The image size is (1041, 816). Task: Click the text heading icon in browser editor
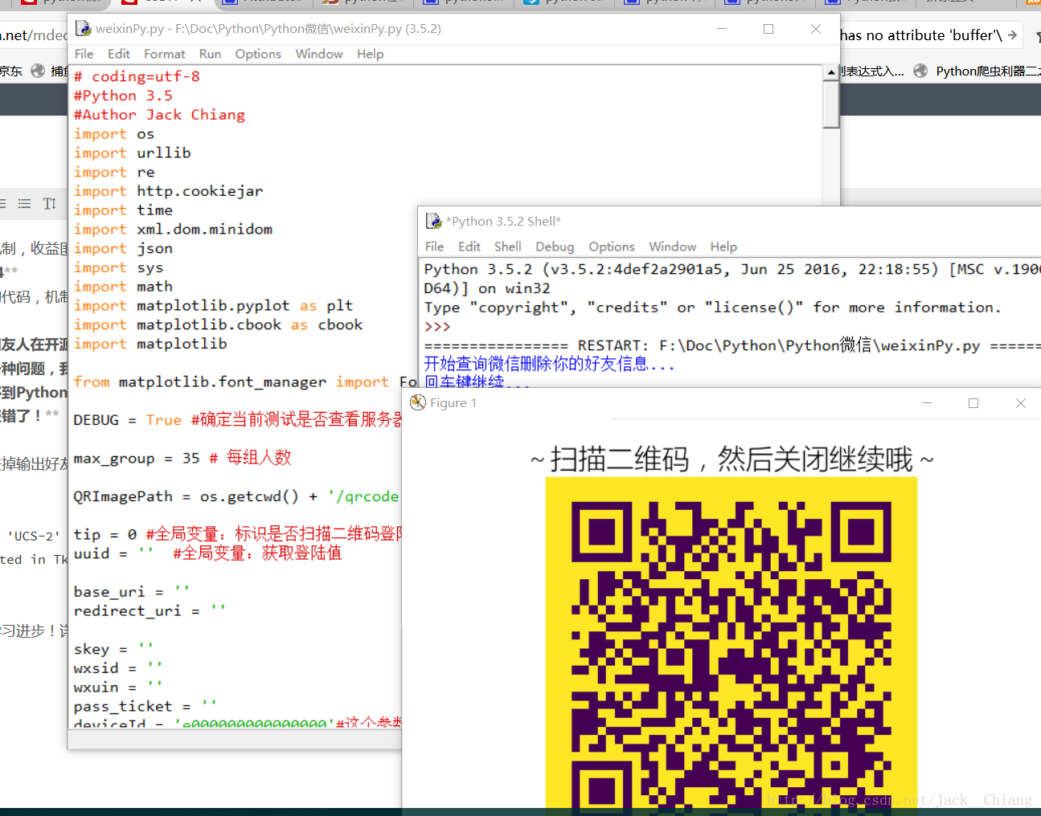click(x=50, y=204)
